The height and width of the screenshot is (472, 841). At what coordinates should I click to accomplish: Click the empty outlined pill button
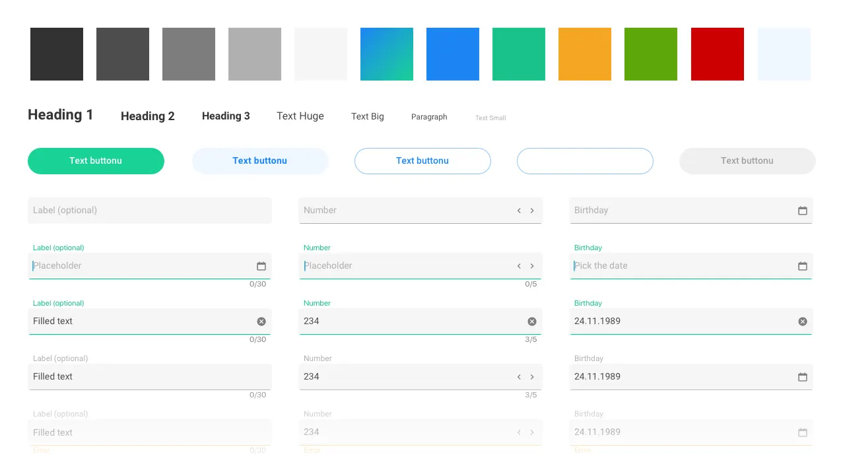[x=585, y=161]
